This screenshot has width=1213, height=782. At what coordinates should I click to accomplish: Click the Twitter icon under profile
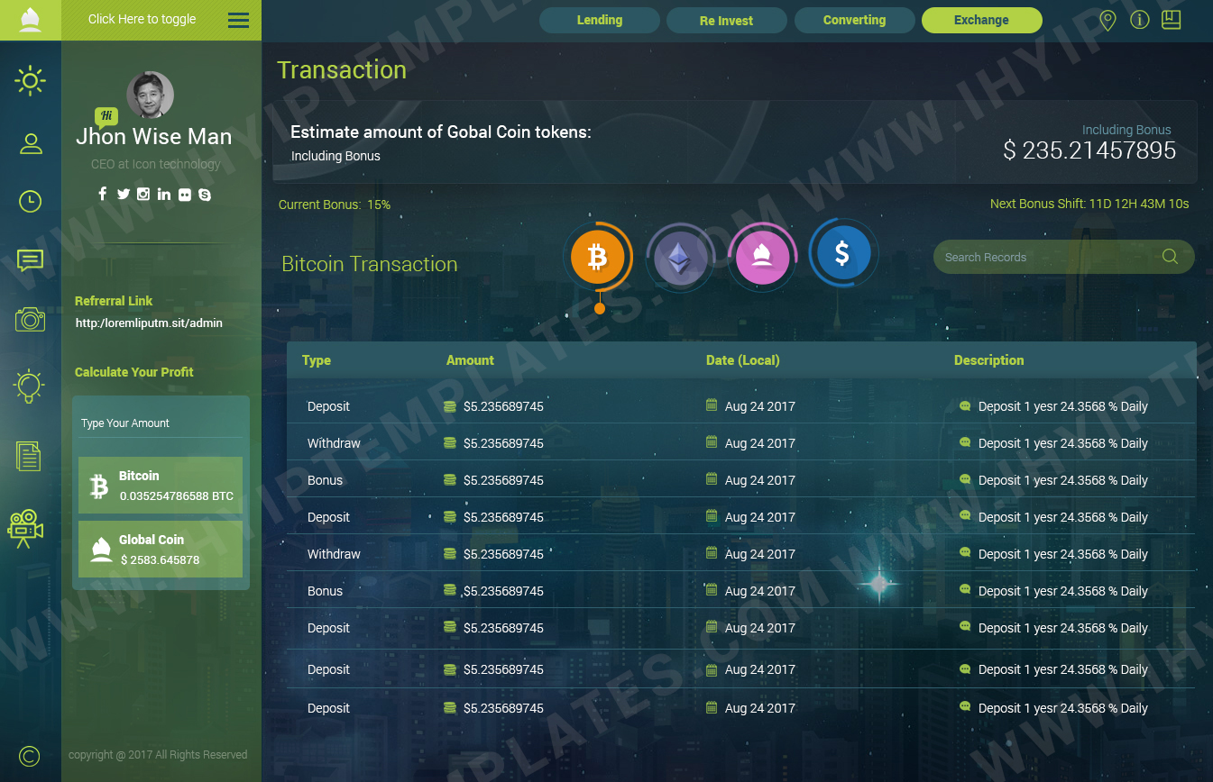(124, 194)
